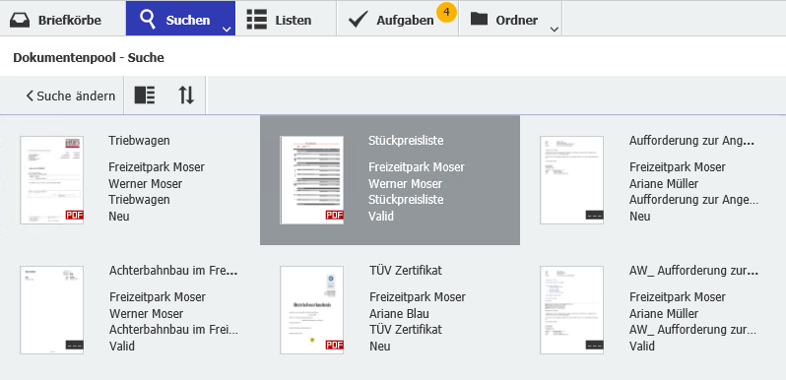Click the Ordner folder icon
Viewport: 786px width, 380px height.
(x=479, y=20)
